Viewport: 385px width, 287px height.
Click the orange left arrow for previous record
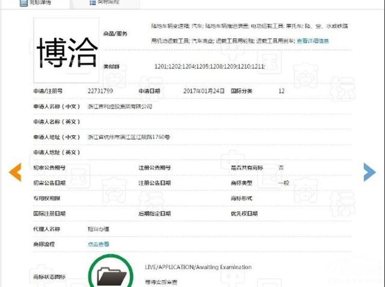(15, 172)
